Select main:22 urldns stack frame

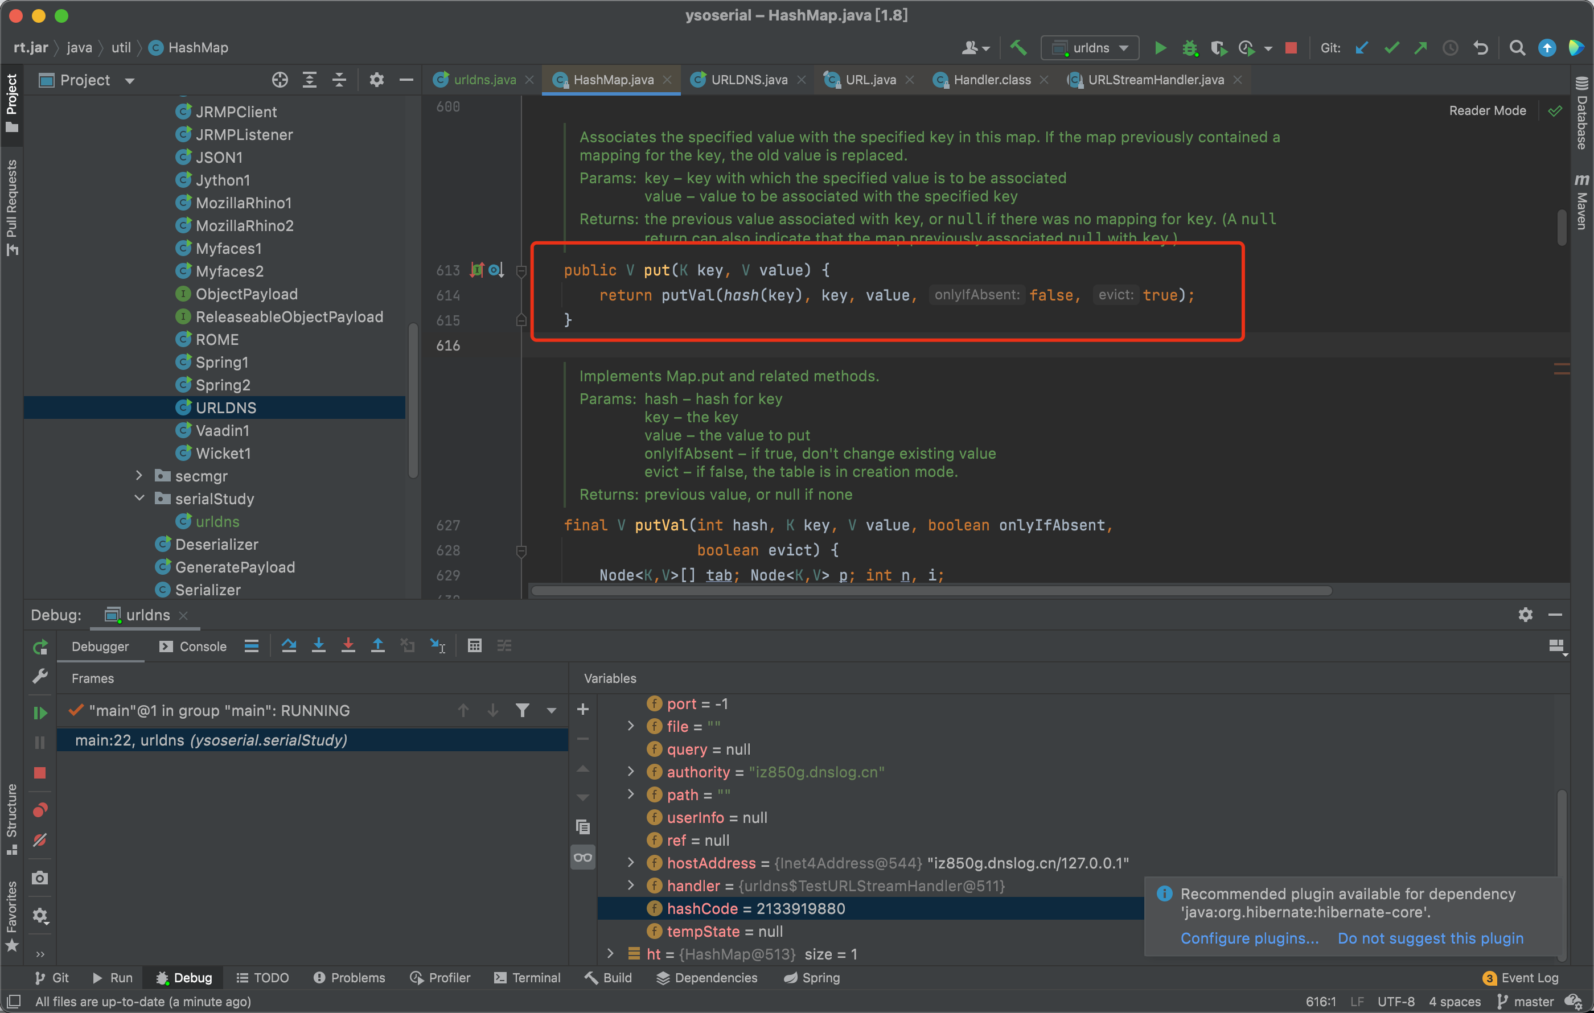pyautogui.click(x=313, y=740)
